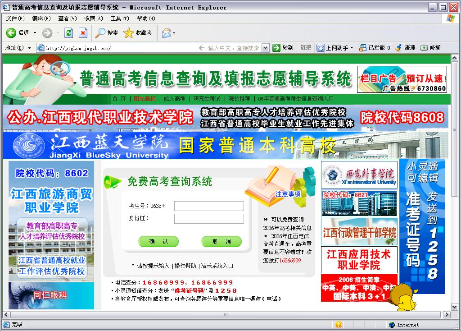The image size is (461, 331).
Task: Click the 清理 broom icon
Action: [x=398, y=48]
